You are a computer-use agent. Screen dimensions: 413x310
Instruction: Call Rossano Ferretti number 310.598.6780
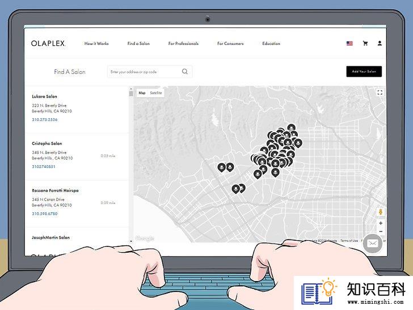point(44,213)
